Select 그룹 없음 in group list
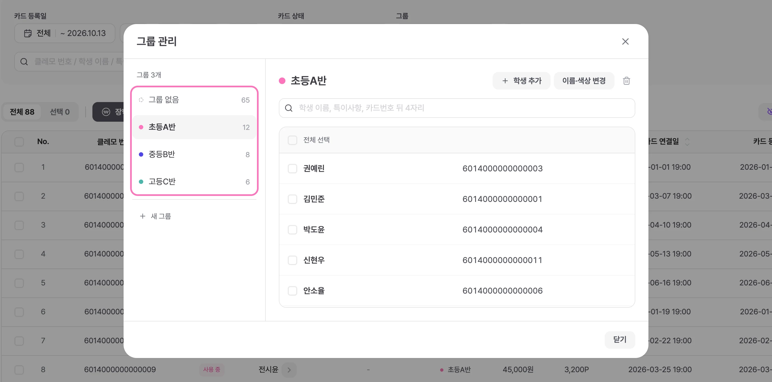Screen dimensions: 772x382 [194, 100]
